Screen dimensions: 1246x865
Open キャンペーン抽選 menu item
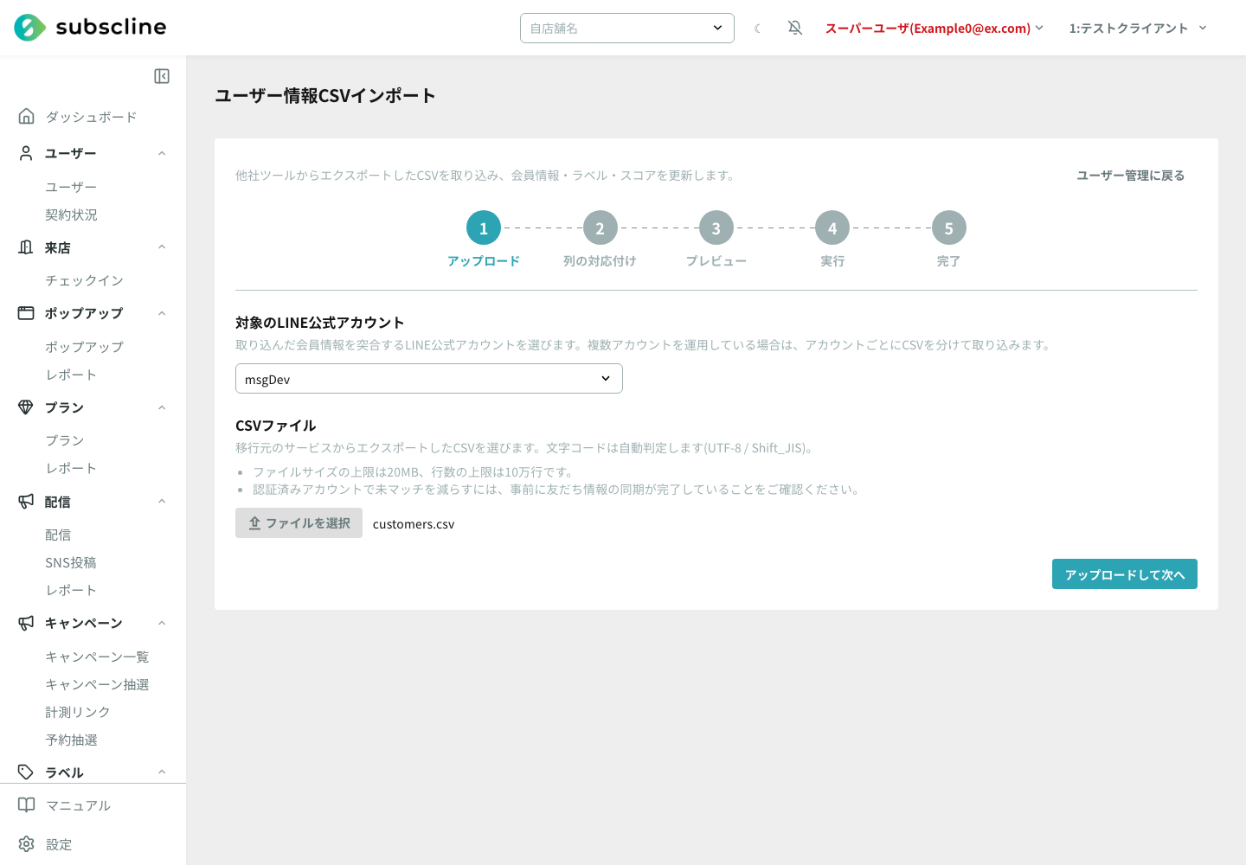(97, 684)
